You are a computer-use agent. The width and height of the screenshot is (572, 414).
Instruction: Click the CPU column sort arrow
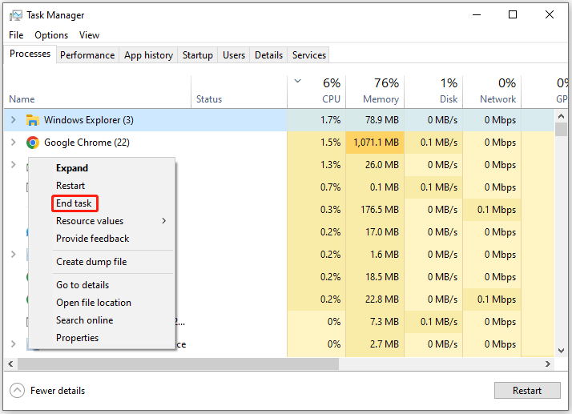[298, 81]
